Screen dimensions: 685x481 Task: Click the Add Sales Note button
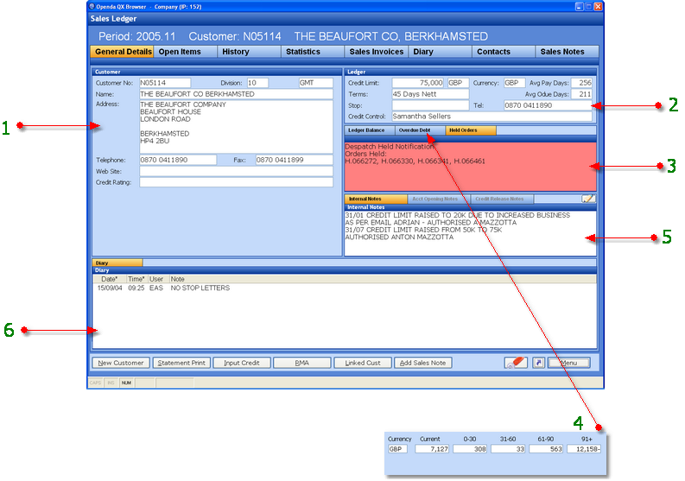(x=423, y=363)
